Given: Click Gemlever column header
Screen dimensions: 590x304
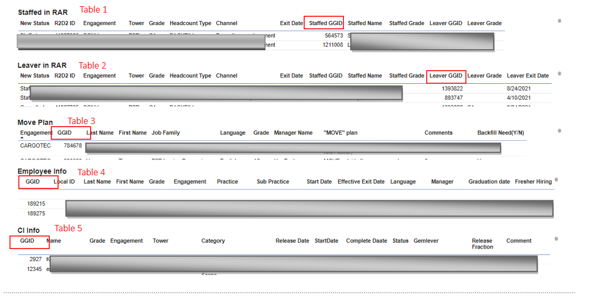Looking at the screenshot, I should 426,241.
